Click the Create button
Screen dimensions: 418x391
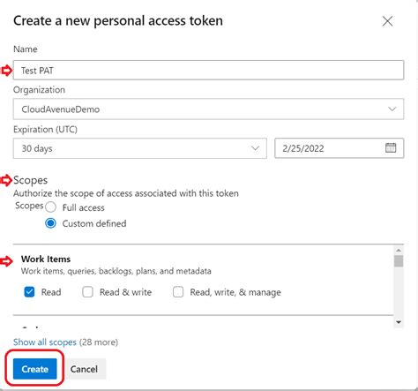[x=35, y=369]
